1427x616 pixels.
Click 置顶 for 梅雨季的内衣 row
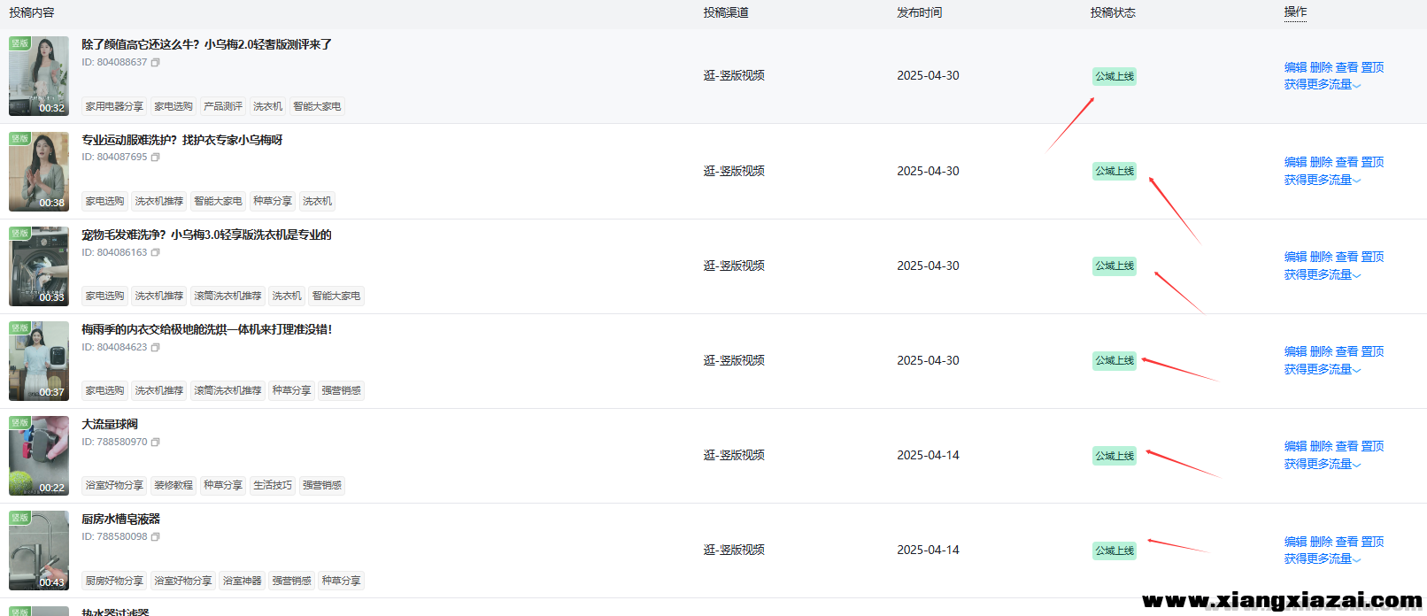[x=1372, y=352]
